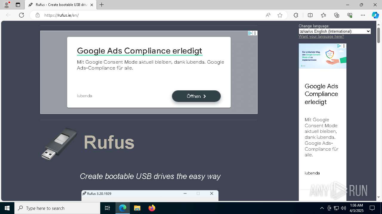Open Edge Settings and more menu

click(x=363, y=15)
